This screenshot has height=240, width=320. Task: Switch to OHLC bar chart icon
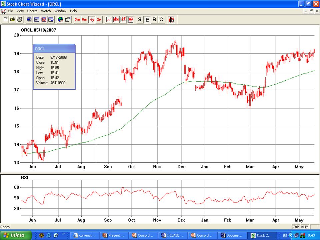click(x=123, y=20)
